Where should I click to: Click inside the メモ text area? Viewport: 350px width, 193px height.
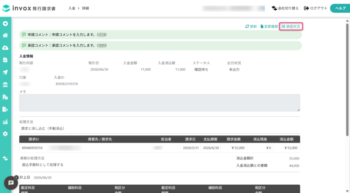pyautogui.click(x=160, y=103)
